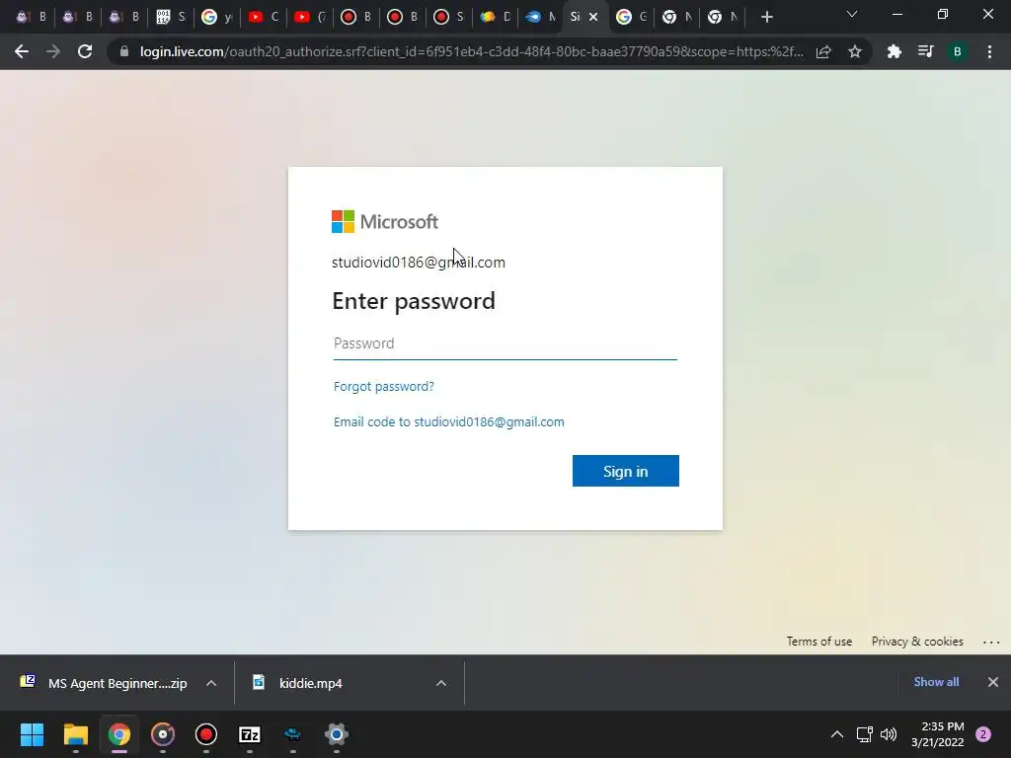Screen dimensions: 1011x758
Task: Switch to the red record-icon S tab
Action: (449, 17)
